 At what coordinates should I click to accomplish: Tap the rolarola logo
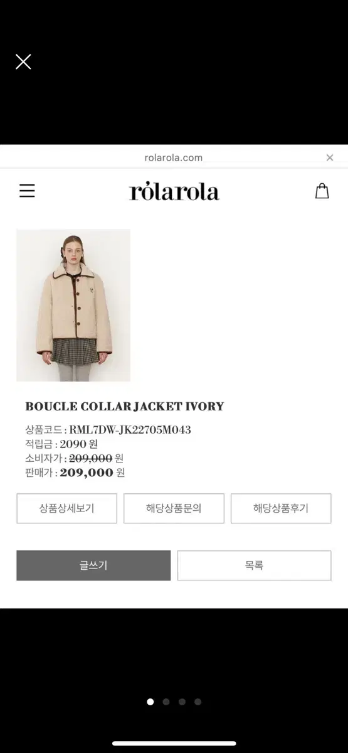(174, 191)
